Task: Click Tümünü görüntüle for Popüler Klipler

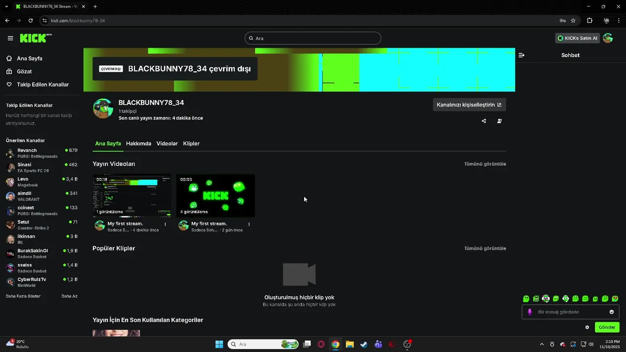Action: click(485, 248)
